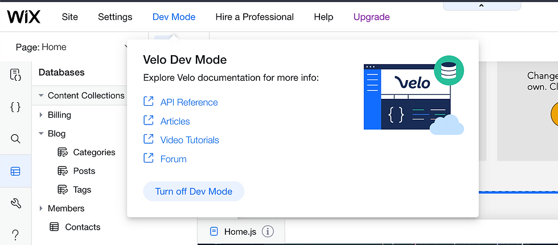Select the Tags collection
Screen dimensions: 558x245
pyautogui.click(x=82, y=190)
